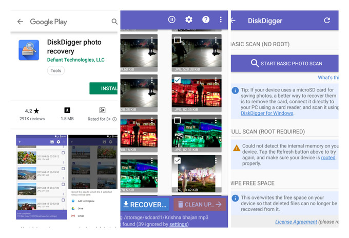This screenshot has width=349, height=238.
Task: Tap the microSD tip info icon
Action: click(x=235, y=90)
